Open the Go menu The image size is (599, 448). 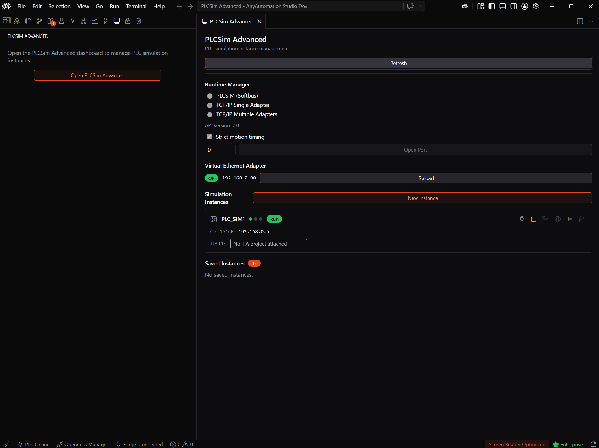pyautogui.click(x=99, y=6)
